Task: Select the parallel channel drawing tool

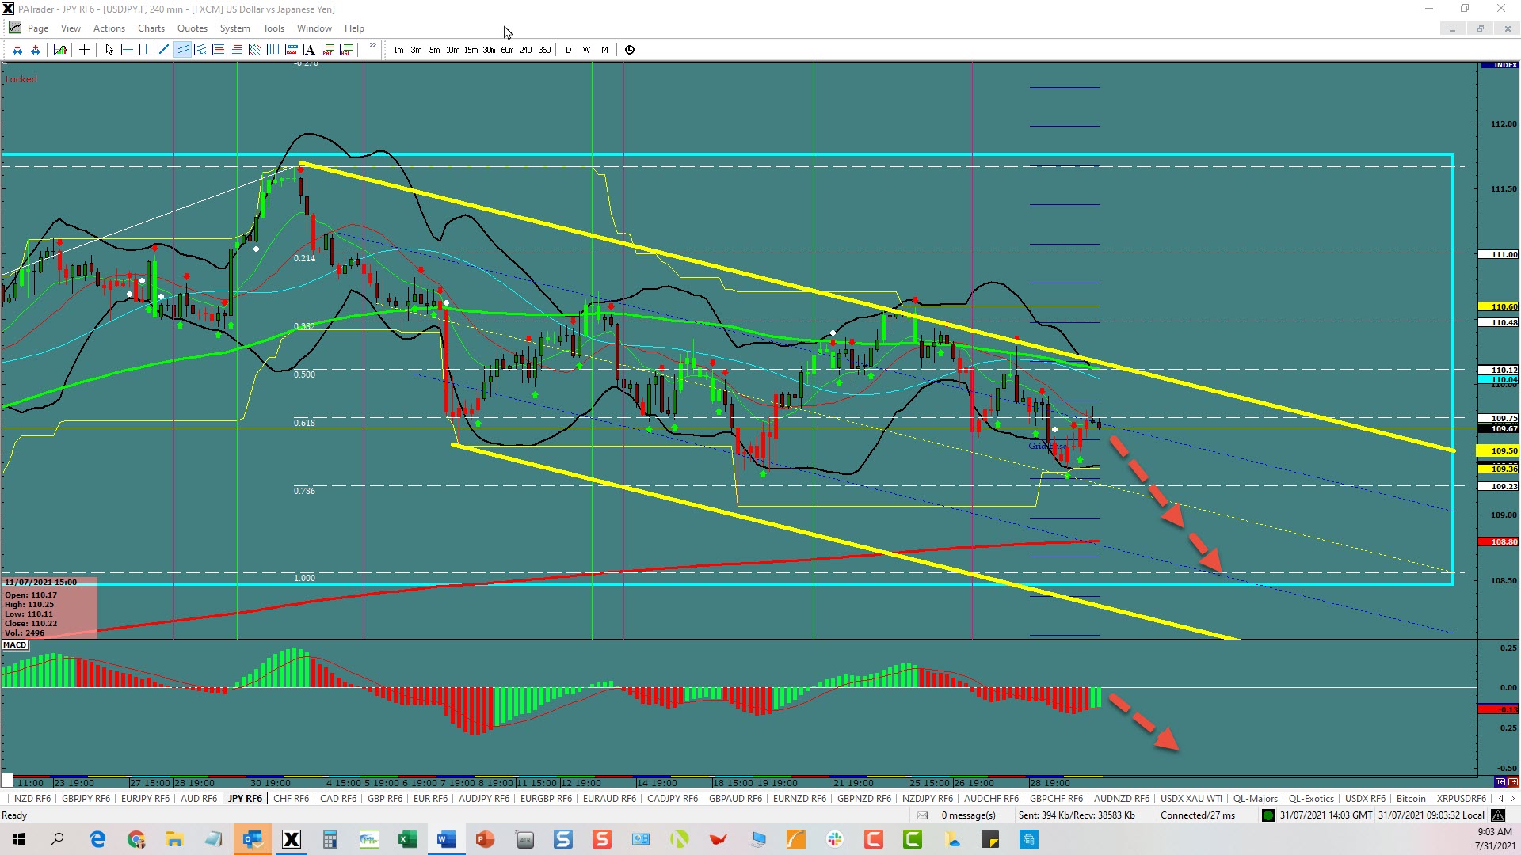Action: coord(182,50)
